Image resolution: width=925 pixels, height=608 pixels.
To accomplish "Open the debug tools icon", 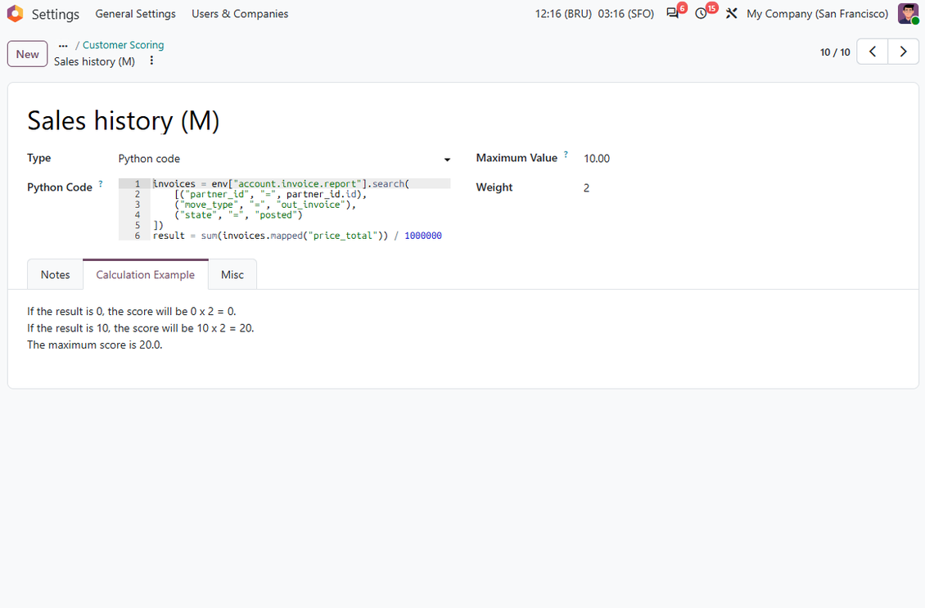I will click(x=732, y=14).
